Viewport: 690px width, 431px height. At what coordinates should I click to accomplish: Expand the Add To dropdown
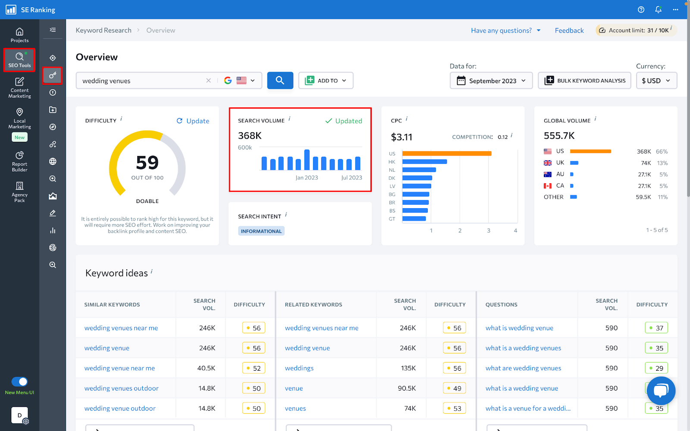[x=326, y=81]
